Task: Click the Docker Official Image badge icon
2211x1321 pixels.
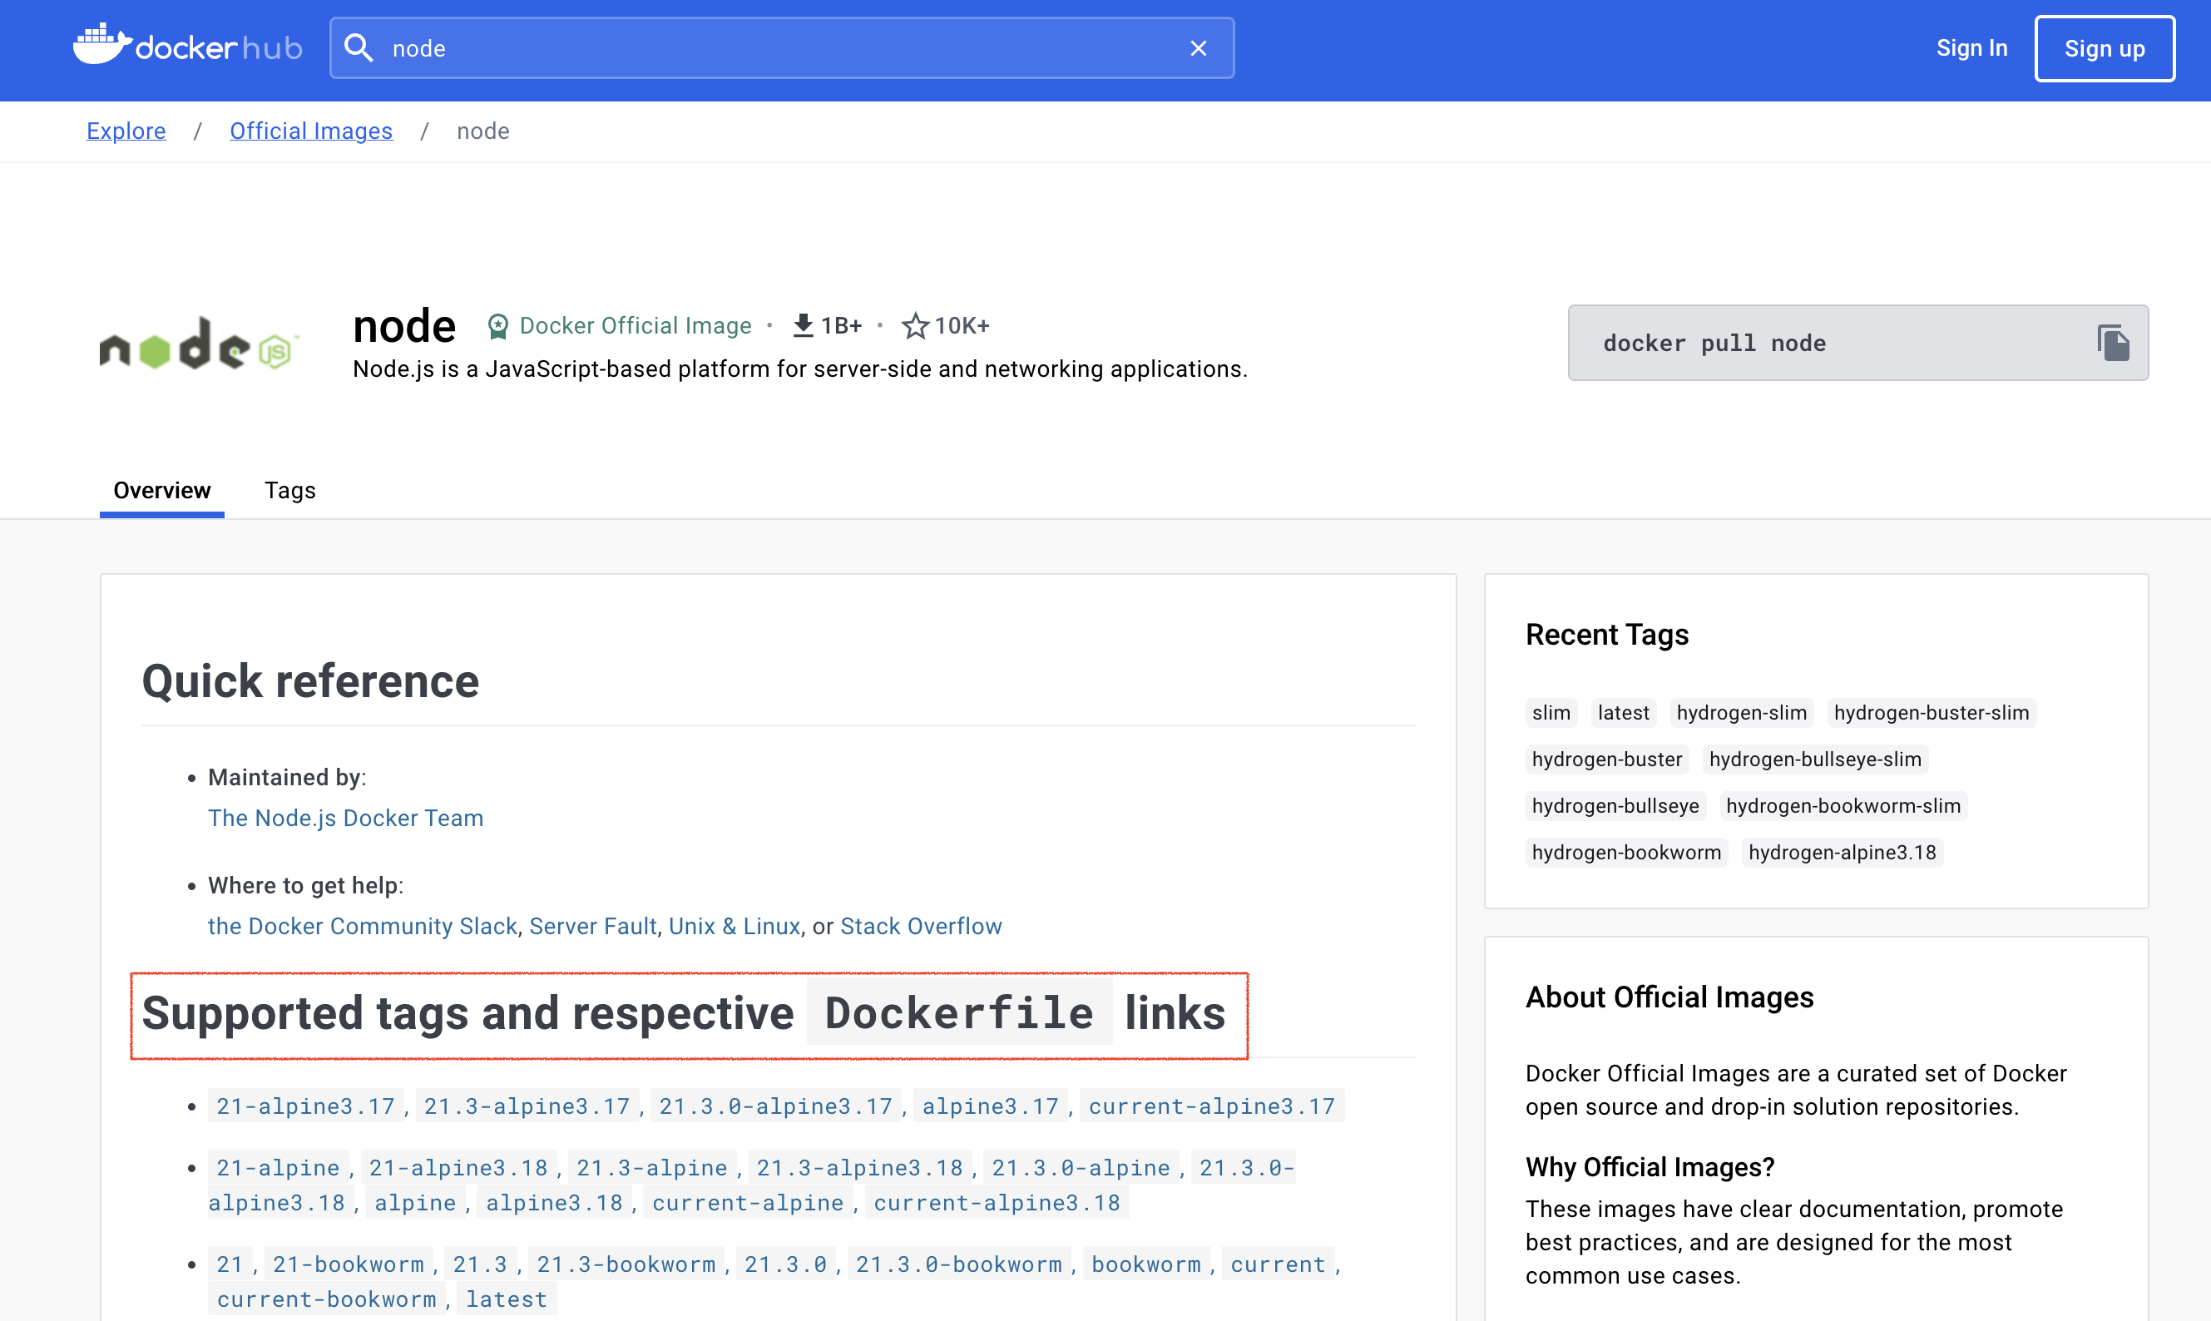Action: [x=498, y=325]
